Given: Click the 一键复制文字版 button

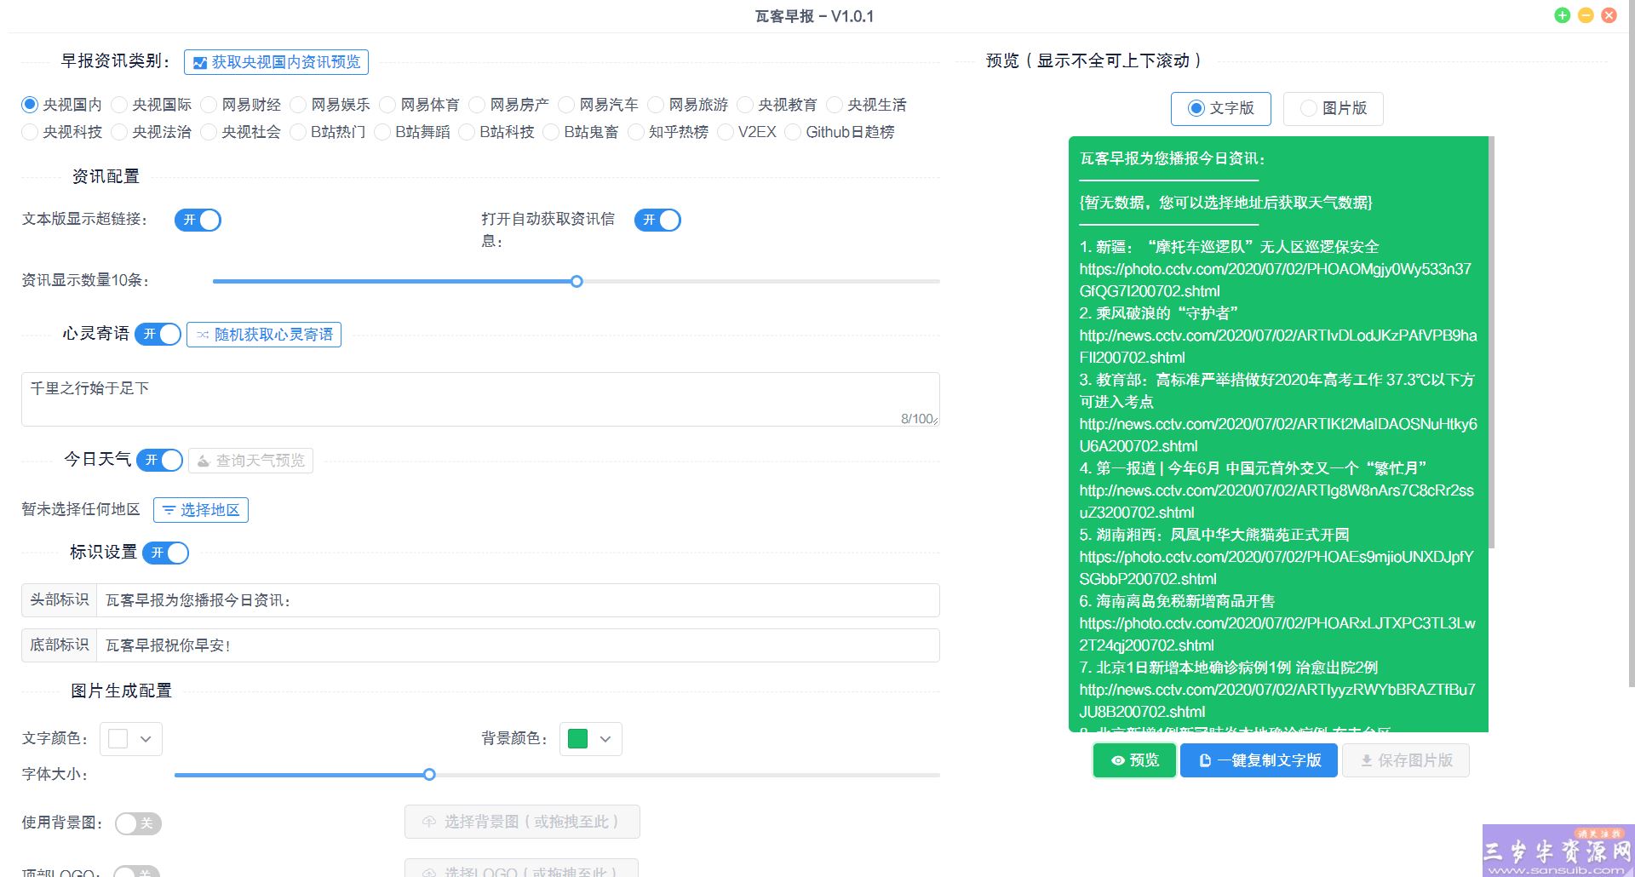Looking at the screenshot, I should pos(1259,760).
